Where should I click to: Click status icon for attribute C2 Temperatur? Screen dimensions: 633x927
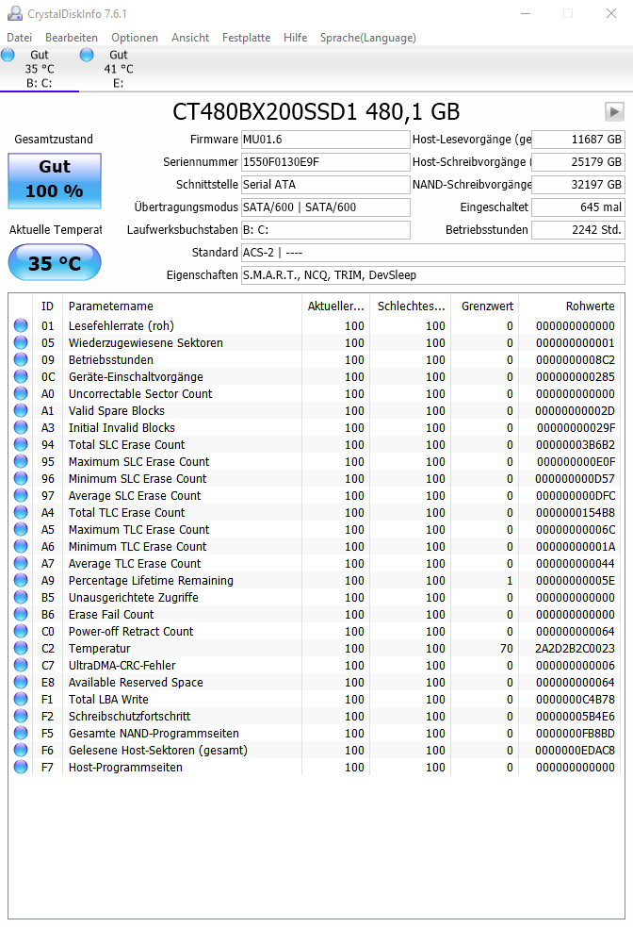pyautogui.click(x=21, y=648)
